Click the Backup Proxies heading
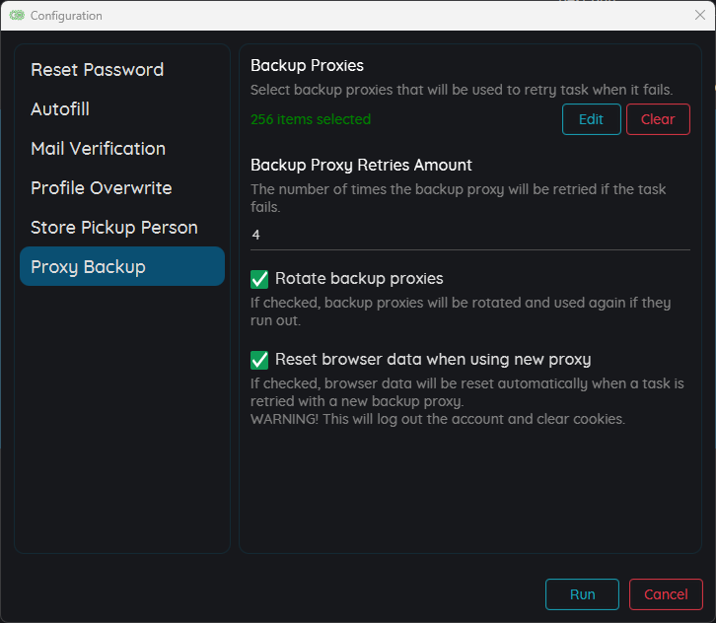Image resolution: width=716 pixels, height=623 pixels. 307,66
